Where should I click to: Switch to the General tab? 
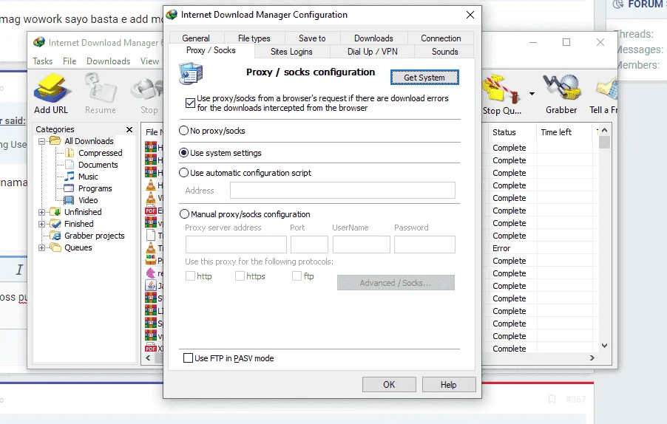pyautogui.click(x=196, y=38)
